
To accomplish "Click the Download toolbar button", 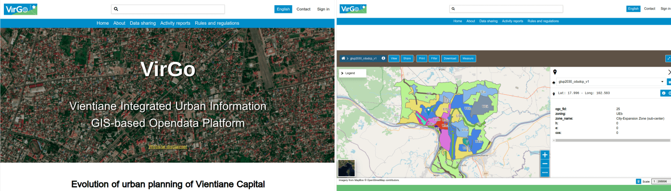I will (450, 59).
